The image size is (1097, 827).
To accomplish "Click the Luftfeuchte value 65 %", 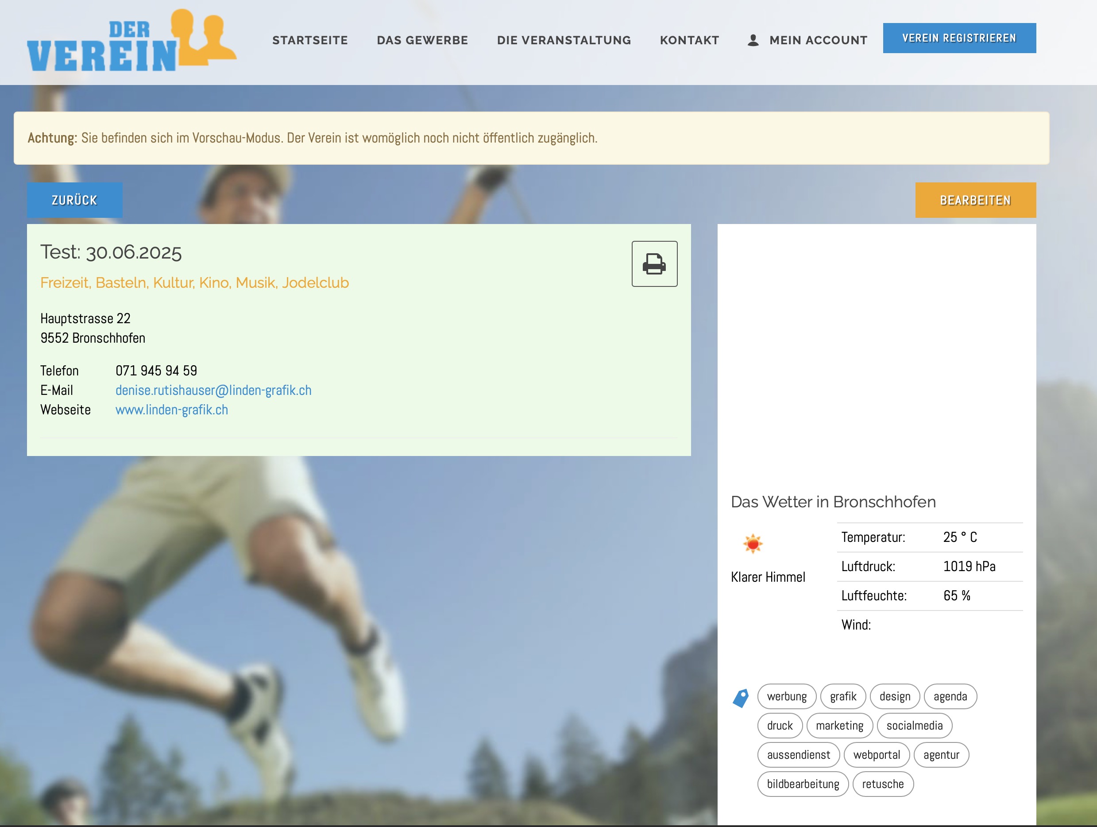I will pos(957,596).
